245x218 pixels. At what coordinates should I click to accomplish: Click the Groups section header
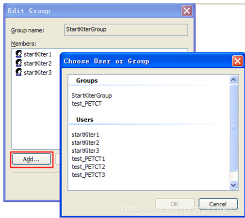point(87,80)
